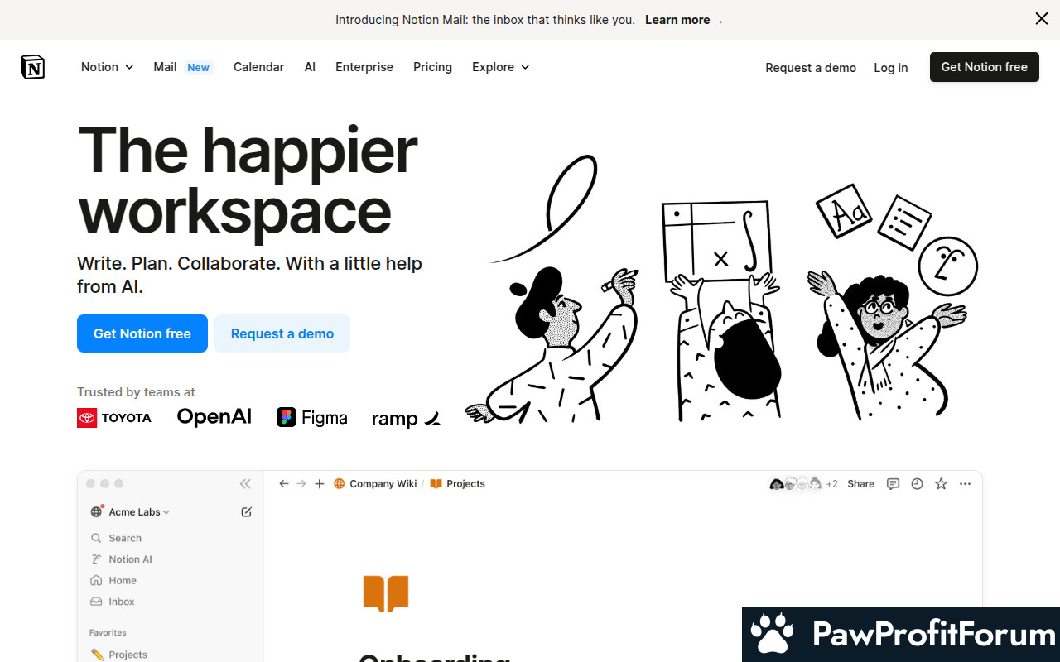The height and width of the screenshot is (662, 1060).
Task: Click the back arrow in app preview
Action: click(284, 484)
